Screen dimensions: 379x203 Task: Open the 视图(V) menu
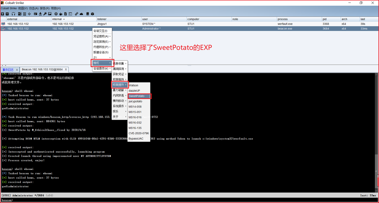[23, 8]
